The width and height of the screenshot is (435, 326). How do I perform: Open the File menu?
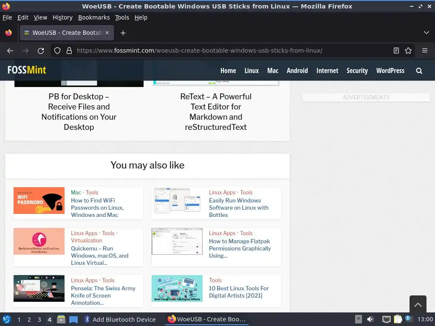[7, 17]
